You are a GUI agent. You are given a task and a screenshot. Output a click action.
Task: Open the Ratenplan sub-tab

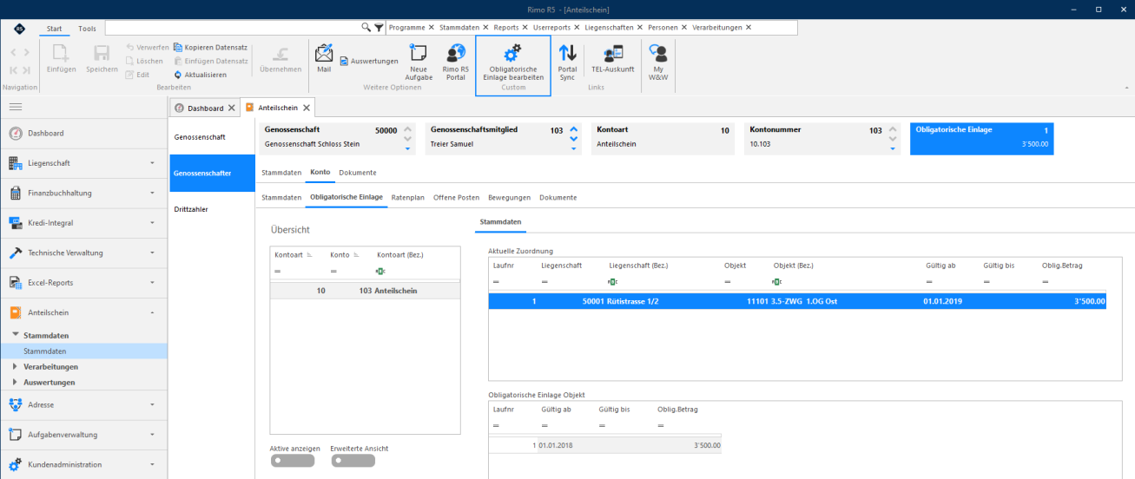click(x=407, y=197)
